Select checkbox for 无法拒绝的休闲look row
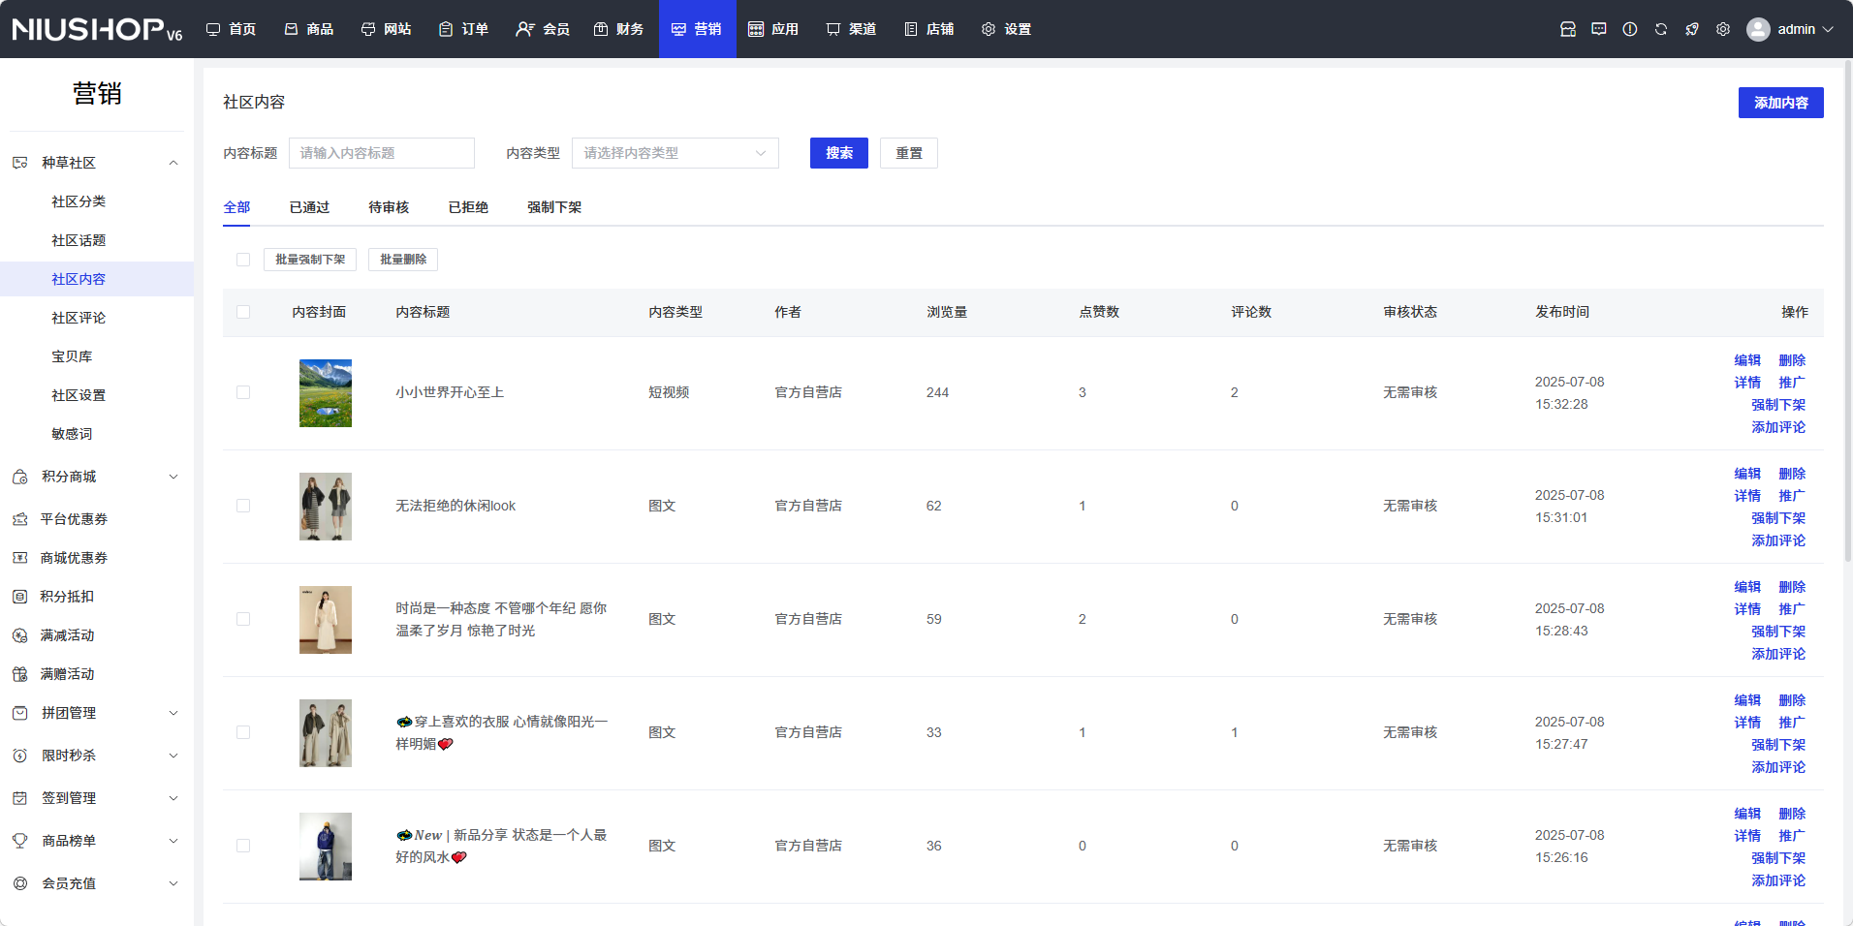 [243, 506]
